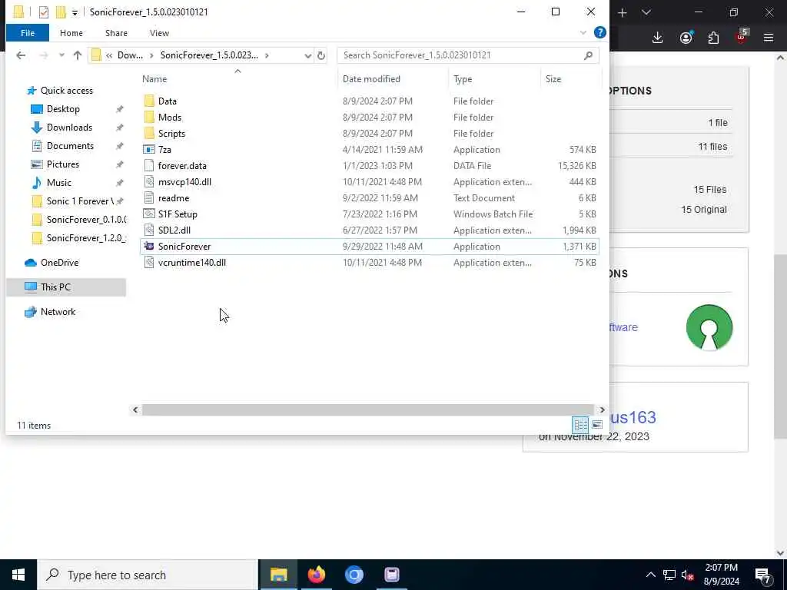This screenshot has height=590, width=787.
Task: Select Music in navigation pane
Action: pyautogui.click(x=58, y=183)
